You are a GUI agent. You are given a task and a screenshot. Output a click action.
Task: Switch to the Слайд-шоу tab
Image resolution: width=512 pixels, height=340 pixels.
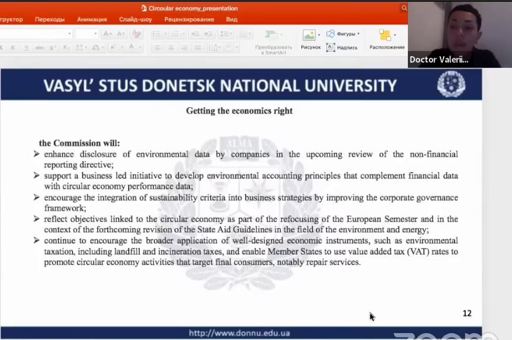coord(136,19)
